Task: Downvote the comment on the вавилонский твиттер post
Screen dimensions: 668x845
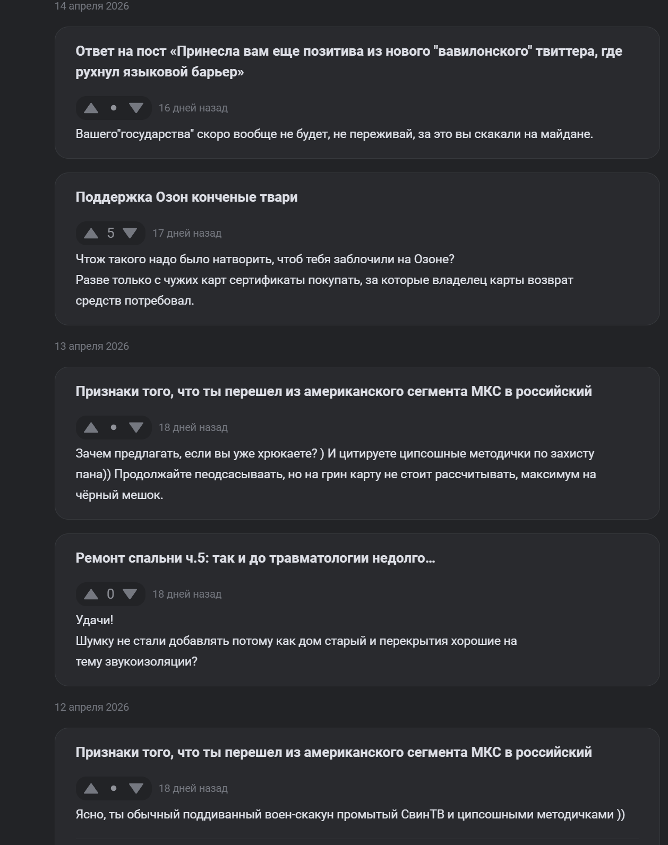Action: 136,108
